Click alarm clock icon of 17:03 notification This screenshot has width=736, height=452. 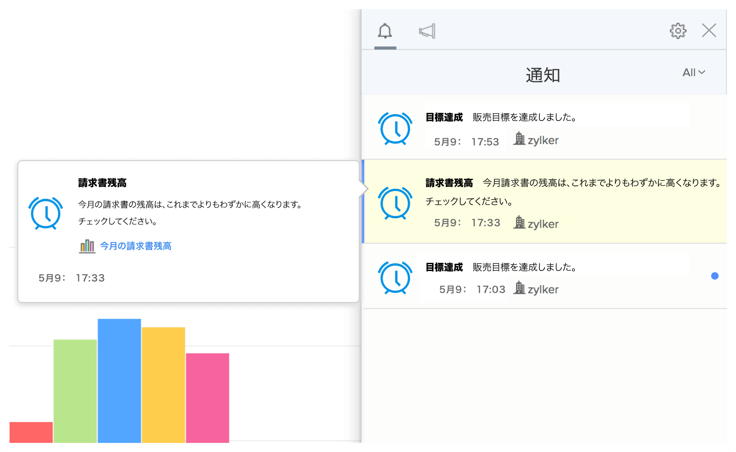pos(395,277)
